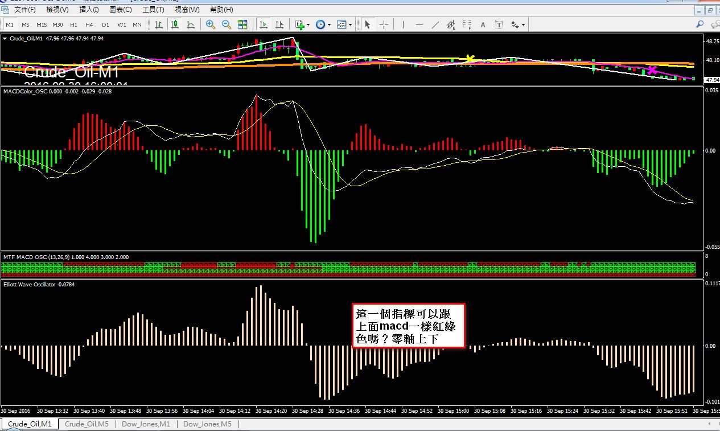
Task: Switch chart to bar chart style
Action: coord(158,24)
